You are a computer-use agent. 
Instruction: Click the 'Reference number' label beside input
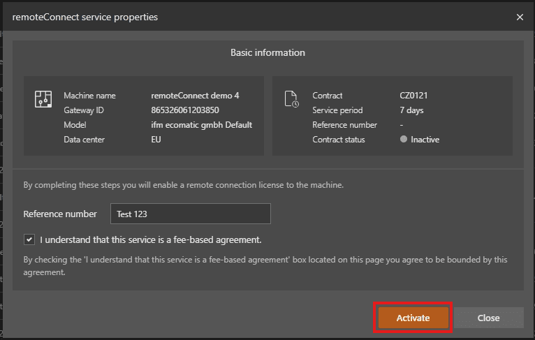(60, 214)
